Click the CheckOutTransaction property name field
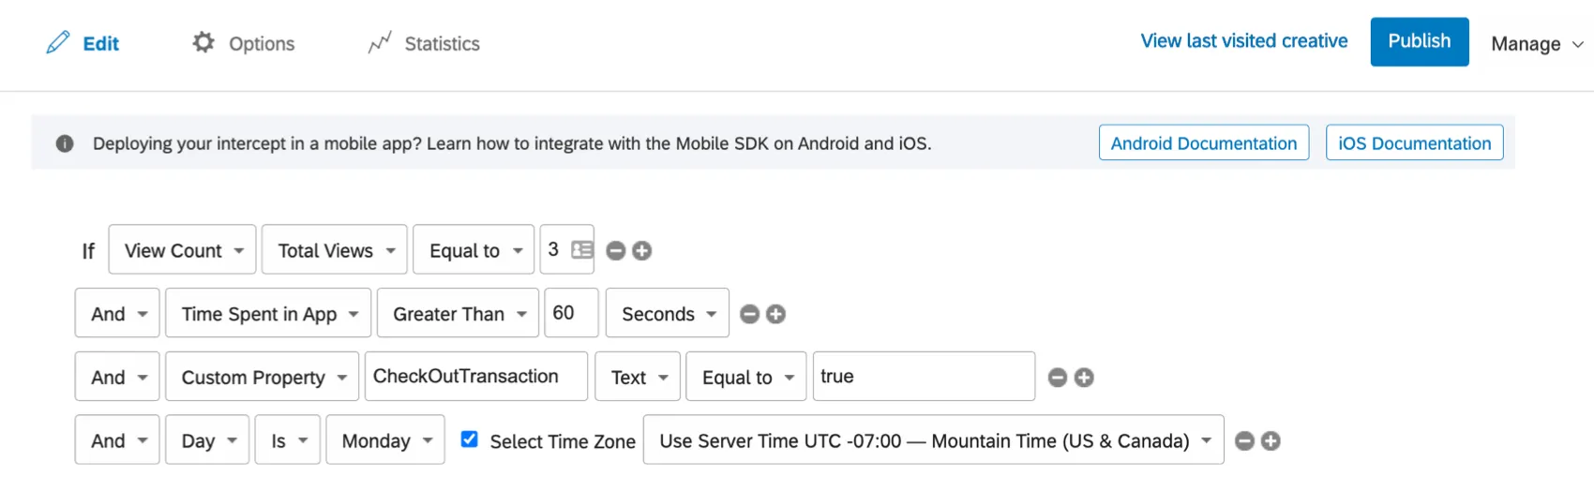The image size is (1594, 491). tap(475, 377)
